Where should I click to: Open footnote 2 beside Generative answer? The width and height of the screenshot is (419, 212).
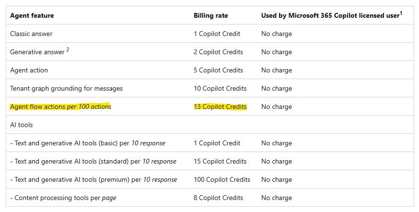point(68,49)
